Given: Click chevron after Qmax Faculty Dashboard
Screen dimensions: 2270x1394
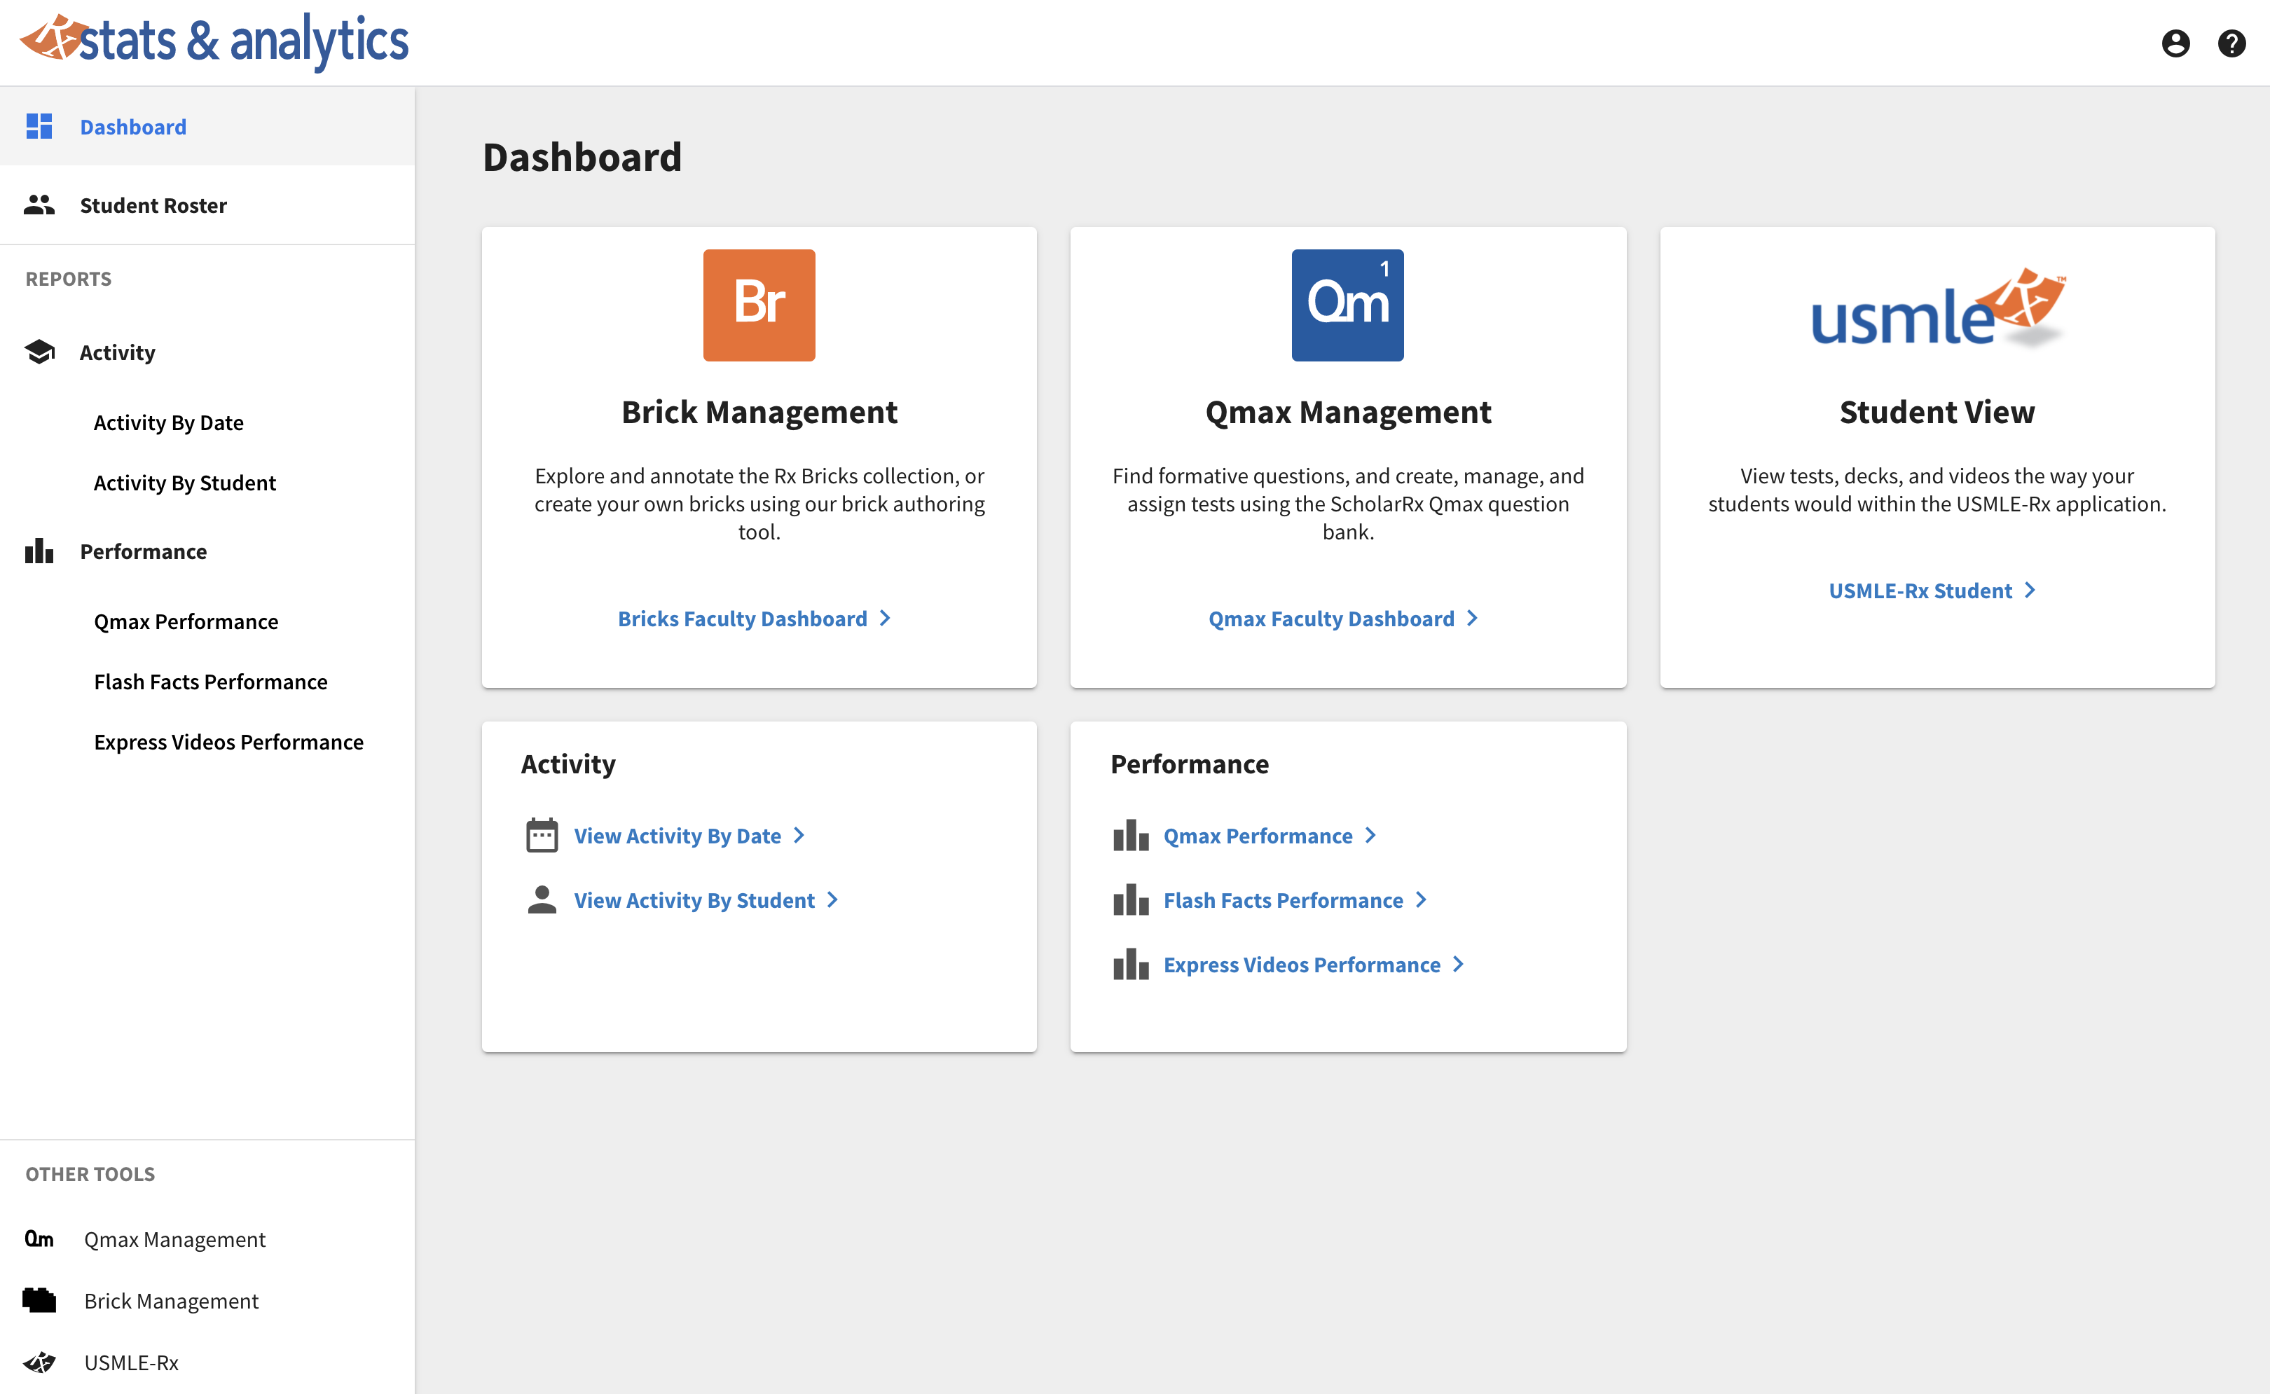Looking at the screenshot, I should [x=1471, y=619].
